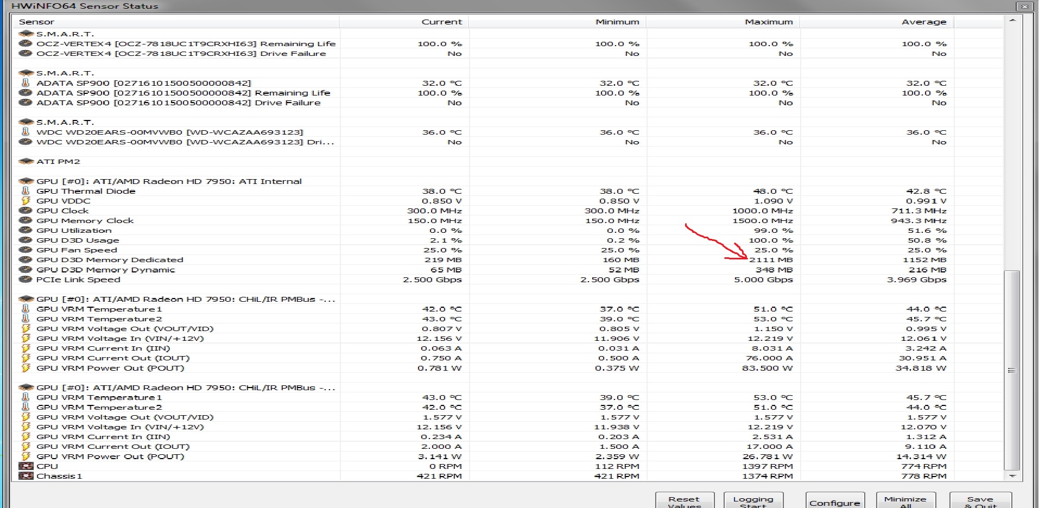Click the lightning icon of GPU VDDC
Image resolution: width=1039 pixels, height=508 pixels.
pos(25,201)
